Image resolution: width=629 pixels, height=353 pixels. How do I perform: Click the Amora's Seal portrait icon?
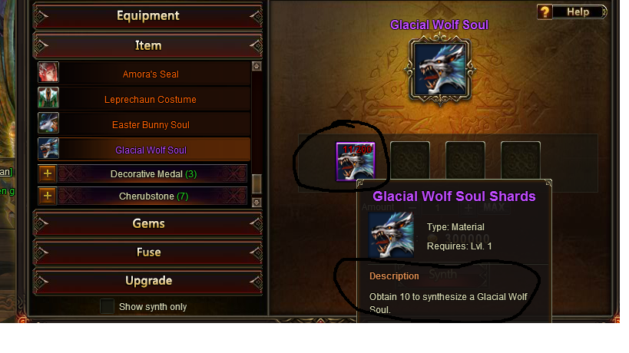pyautogui.click(x=48, y=72)
